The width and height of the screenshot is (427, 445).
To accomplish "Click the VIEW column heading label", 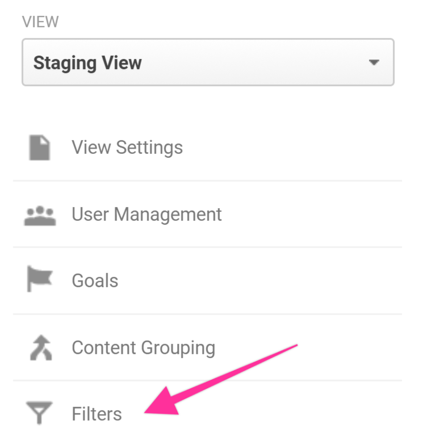I will pyautogui.click(x=40, y=22).
